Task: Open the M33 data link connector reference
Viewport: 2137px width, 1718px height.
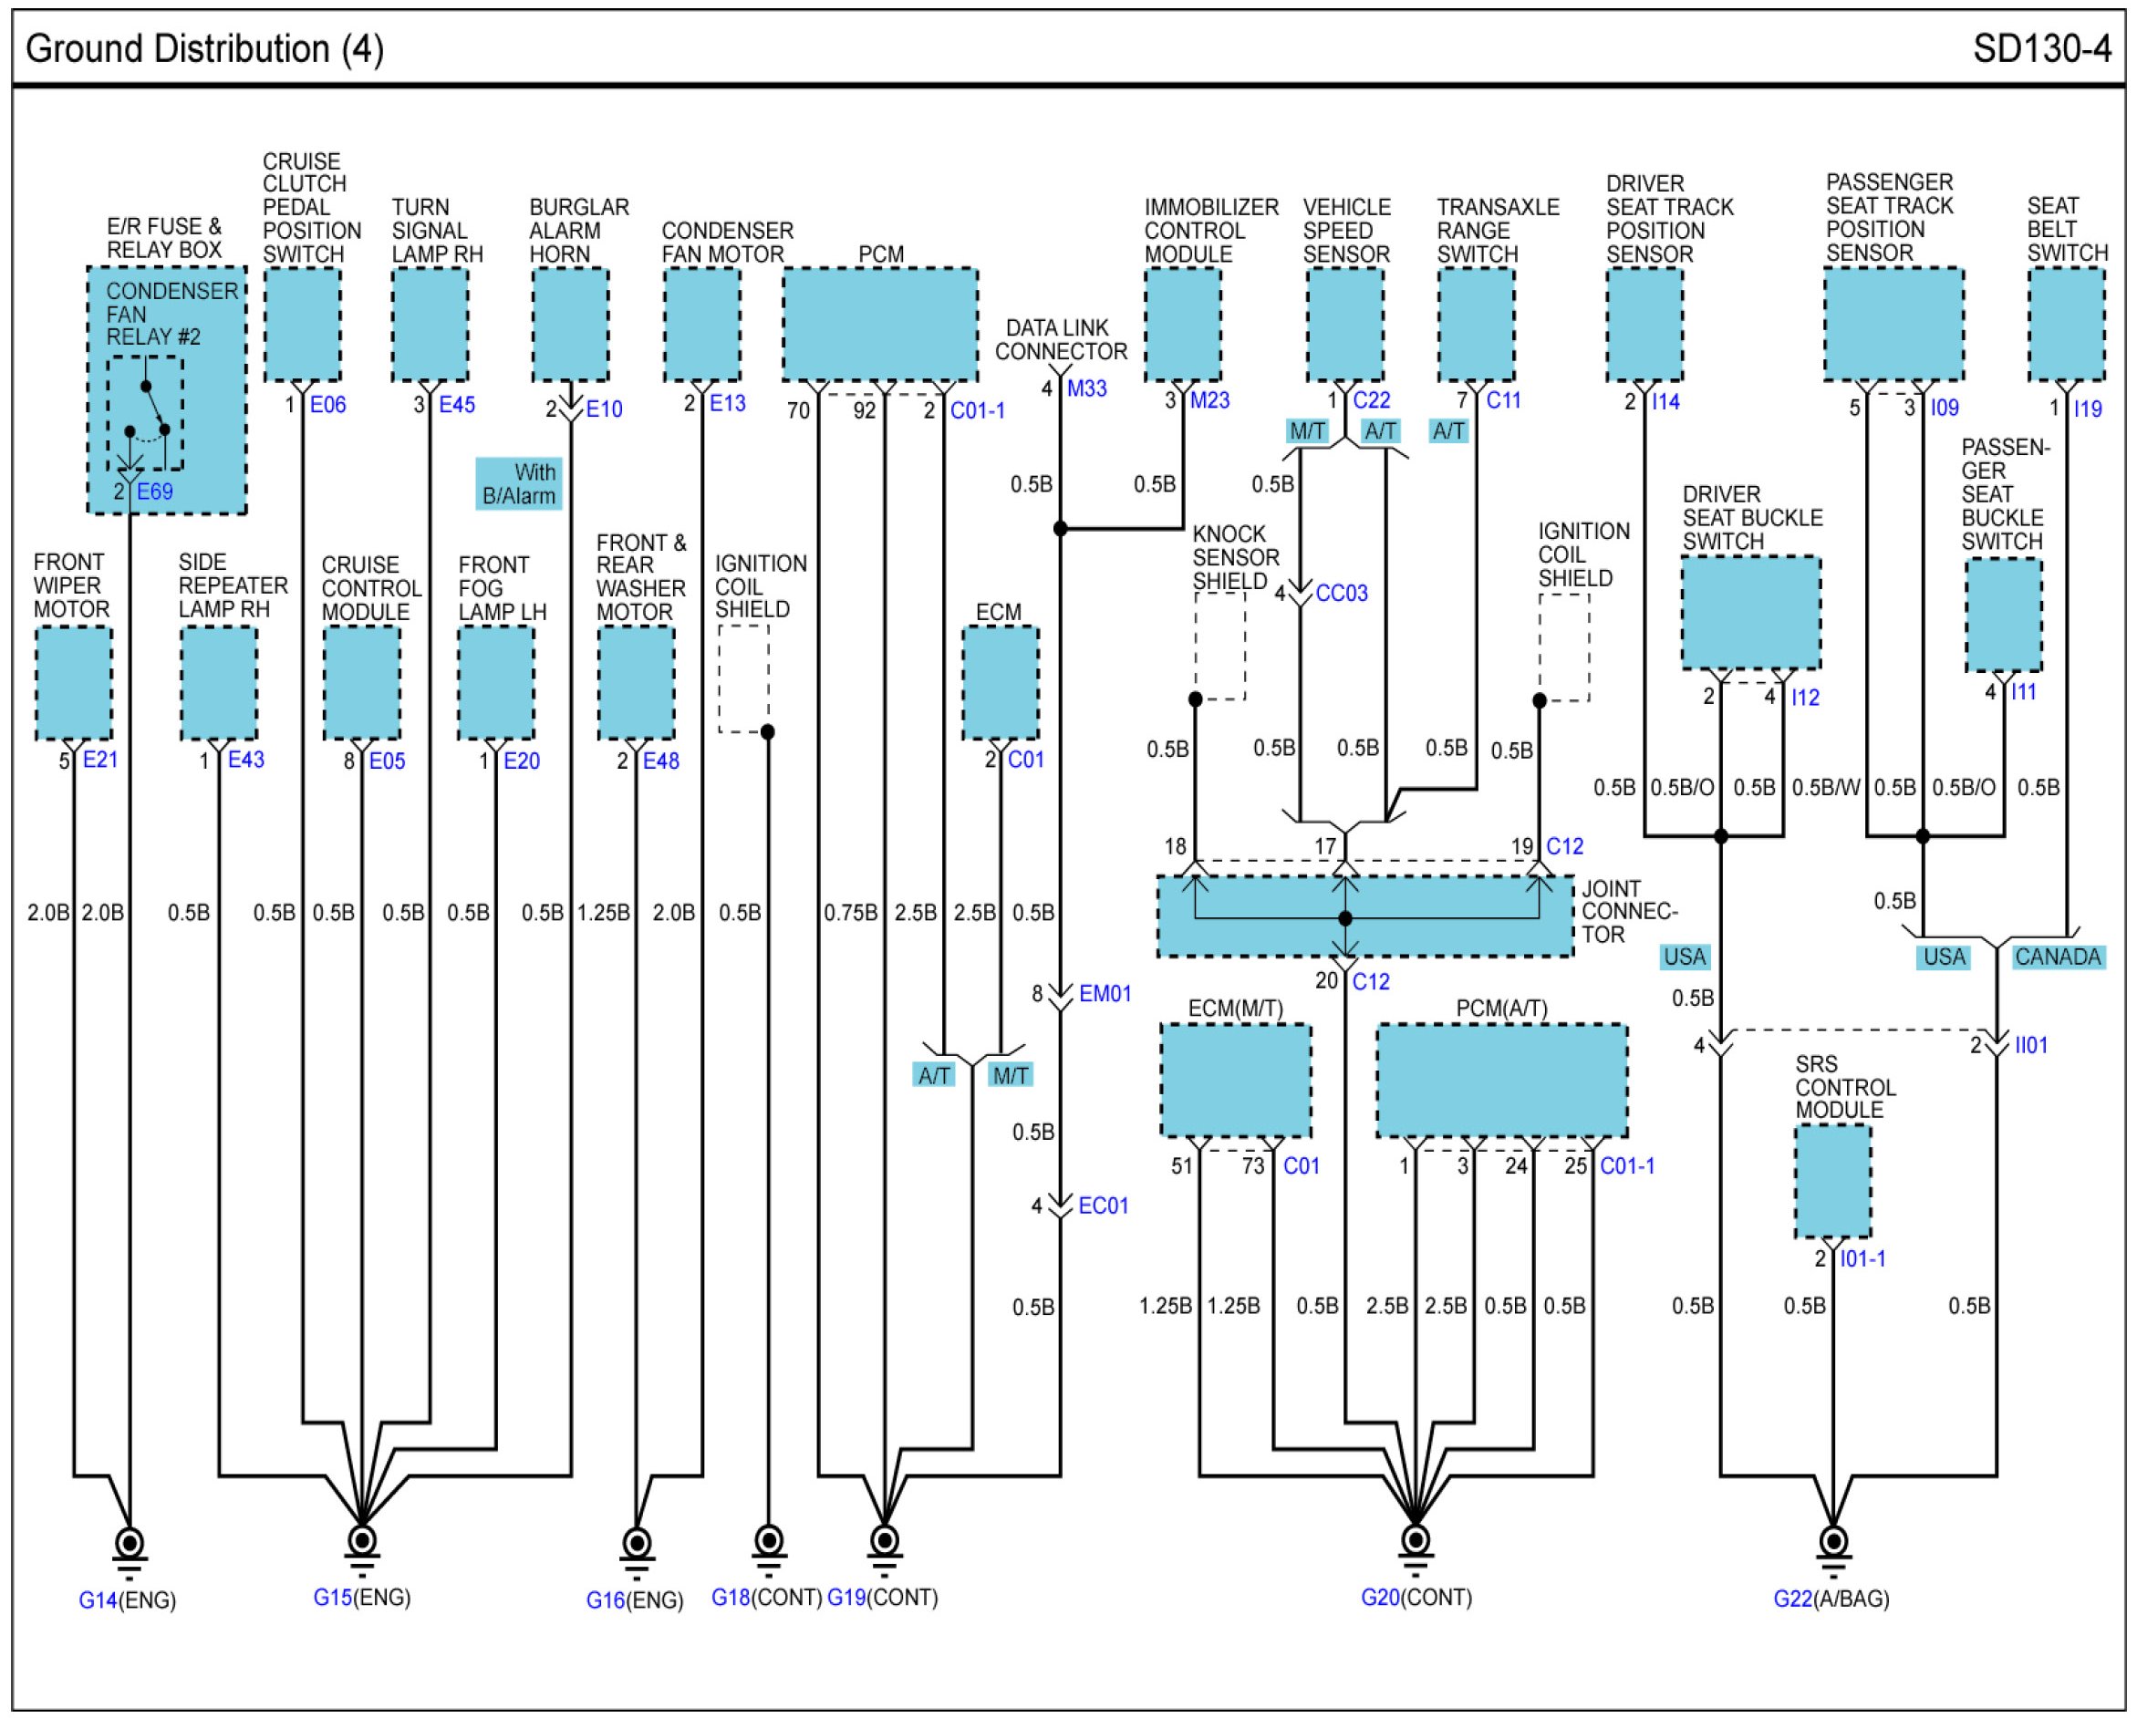Action: click(1086, 388)
